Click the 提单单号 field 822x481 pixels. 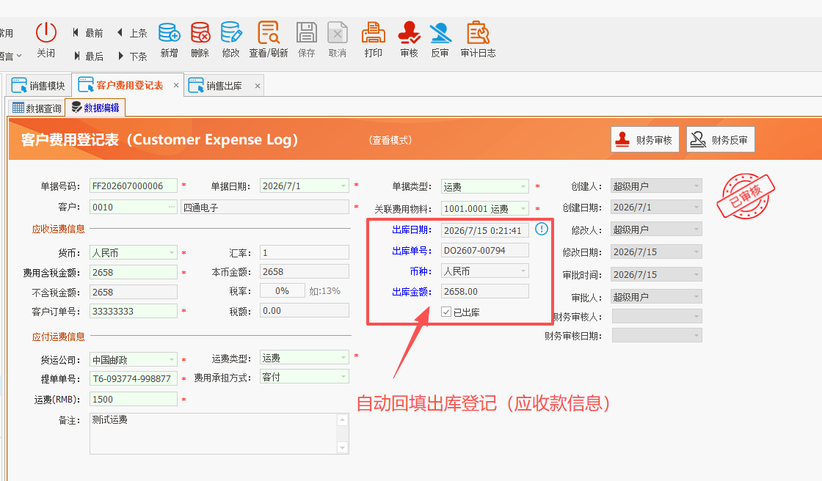(x=133, y=378)
